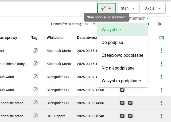Expand the Akcje dropdown
Screen dimensions: 171x122
point(154,8)
